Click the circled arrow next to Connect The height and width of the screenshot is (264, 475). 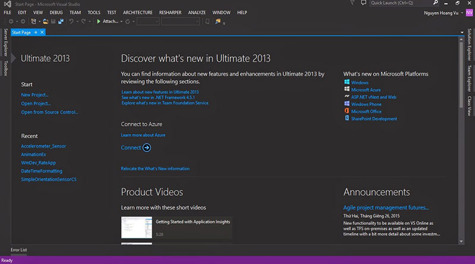147,148
